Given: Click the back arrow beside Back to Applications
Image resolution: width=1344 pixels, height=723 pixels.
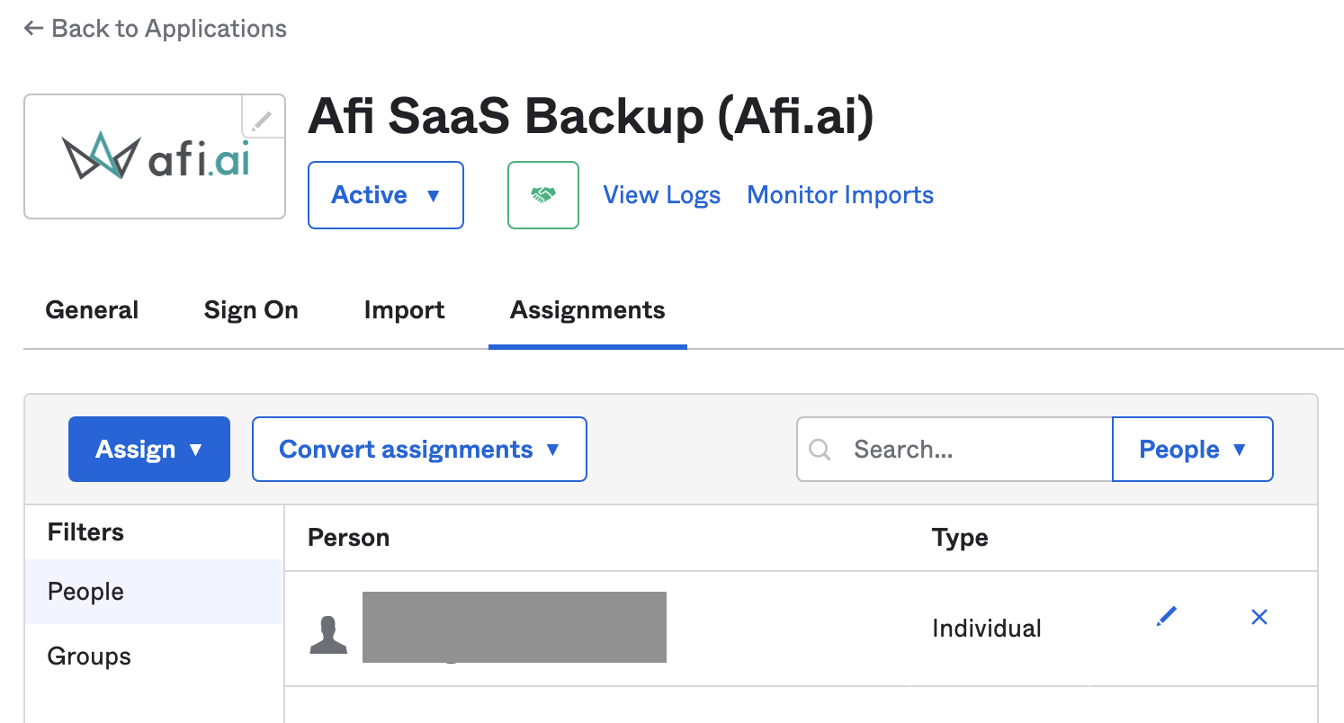Looking at the screenshot, I should point(33,29).
